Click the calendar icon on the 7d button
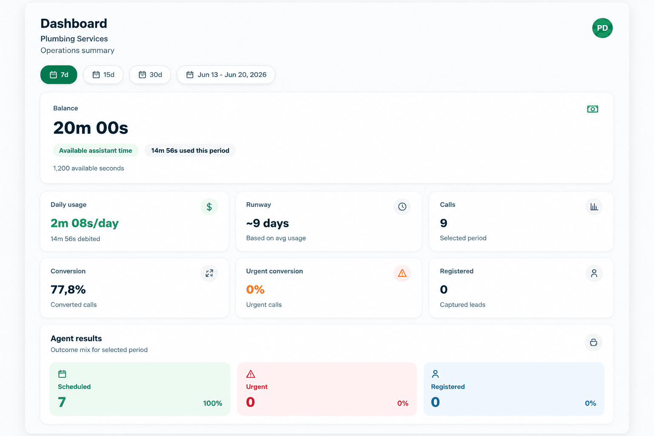654x436 pixels. coord(53,75)
